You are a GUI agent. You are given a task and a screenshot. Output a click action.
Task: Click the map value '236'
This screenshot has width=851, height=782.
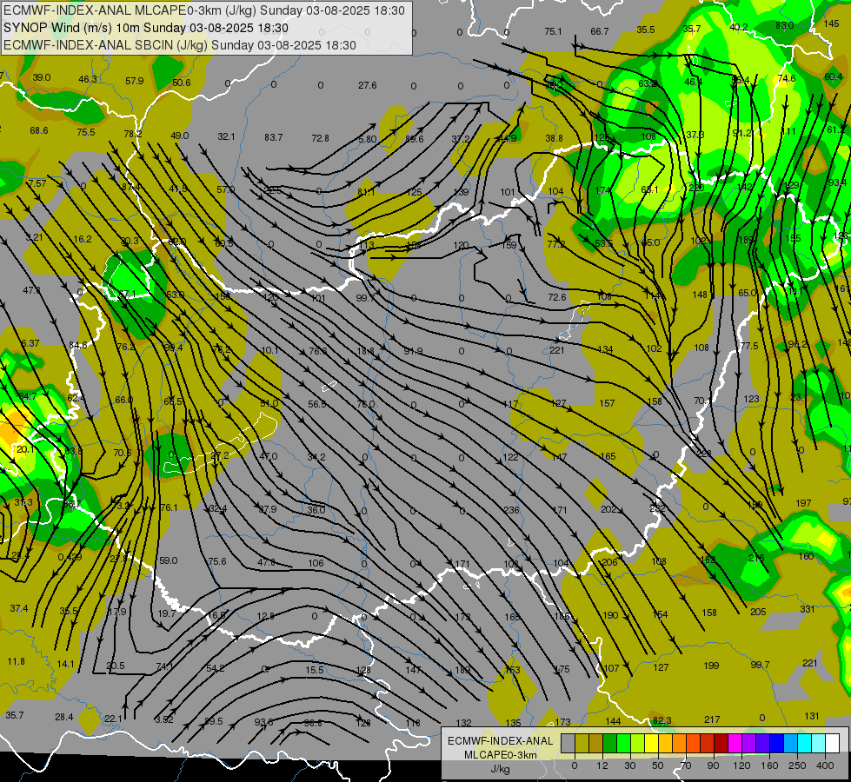pyautogui.click(x=511, y=510)
